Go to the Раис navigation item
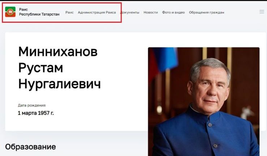The width and height of the screenshot is (267, 156). (69, 12)
